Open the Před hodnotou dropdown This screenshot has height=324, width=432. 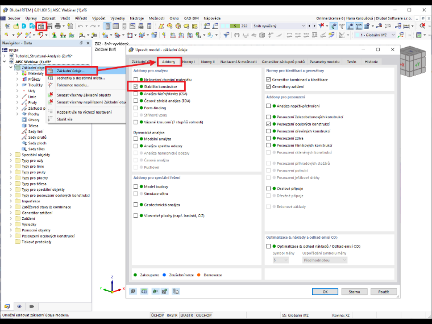pos(325,260)
